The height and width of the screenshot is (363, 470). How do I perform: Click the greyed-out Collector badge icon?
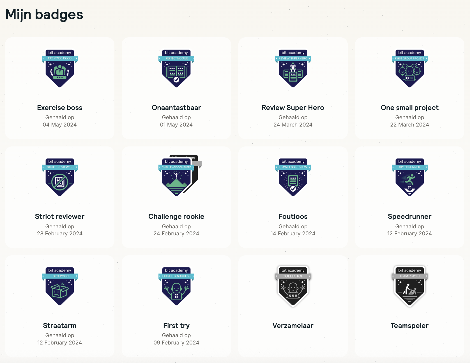[293, 286]
